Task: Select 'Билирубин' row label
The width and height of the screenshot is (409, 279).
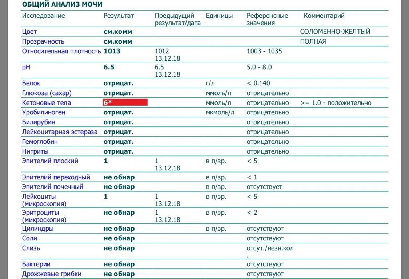Action: tap(39, 122)
